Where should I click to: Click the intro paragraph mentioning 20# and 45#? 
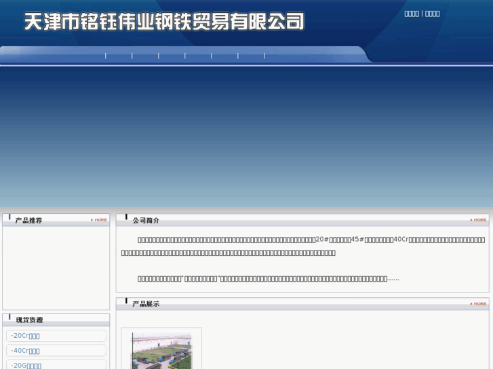303,246
